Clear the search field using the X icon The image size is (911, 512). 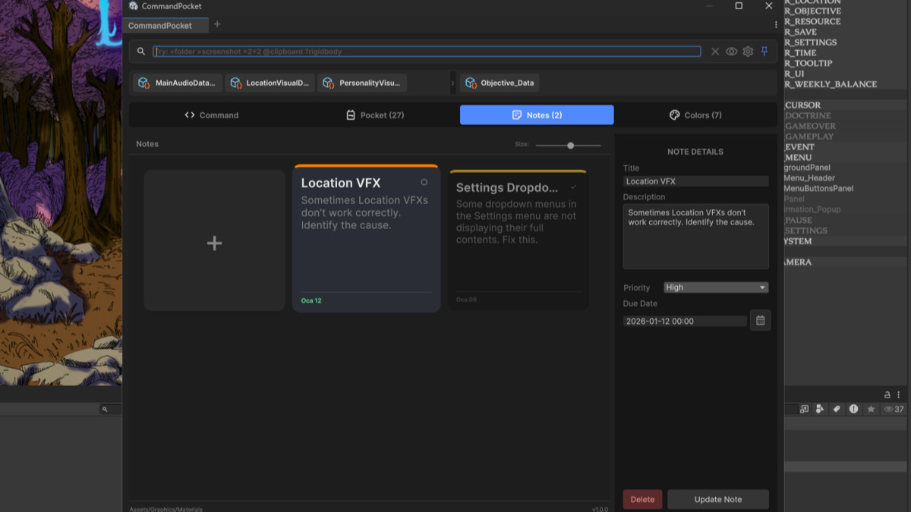click(x=714, y=52)
